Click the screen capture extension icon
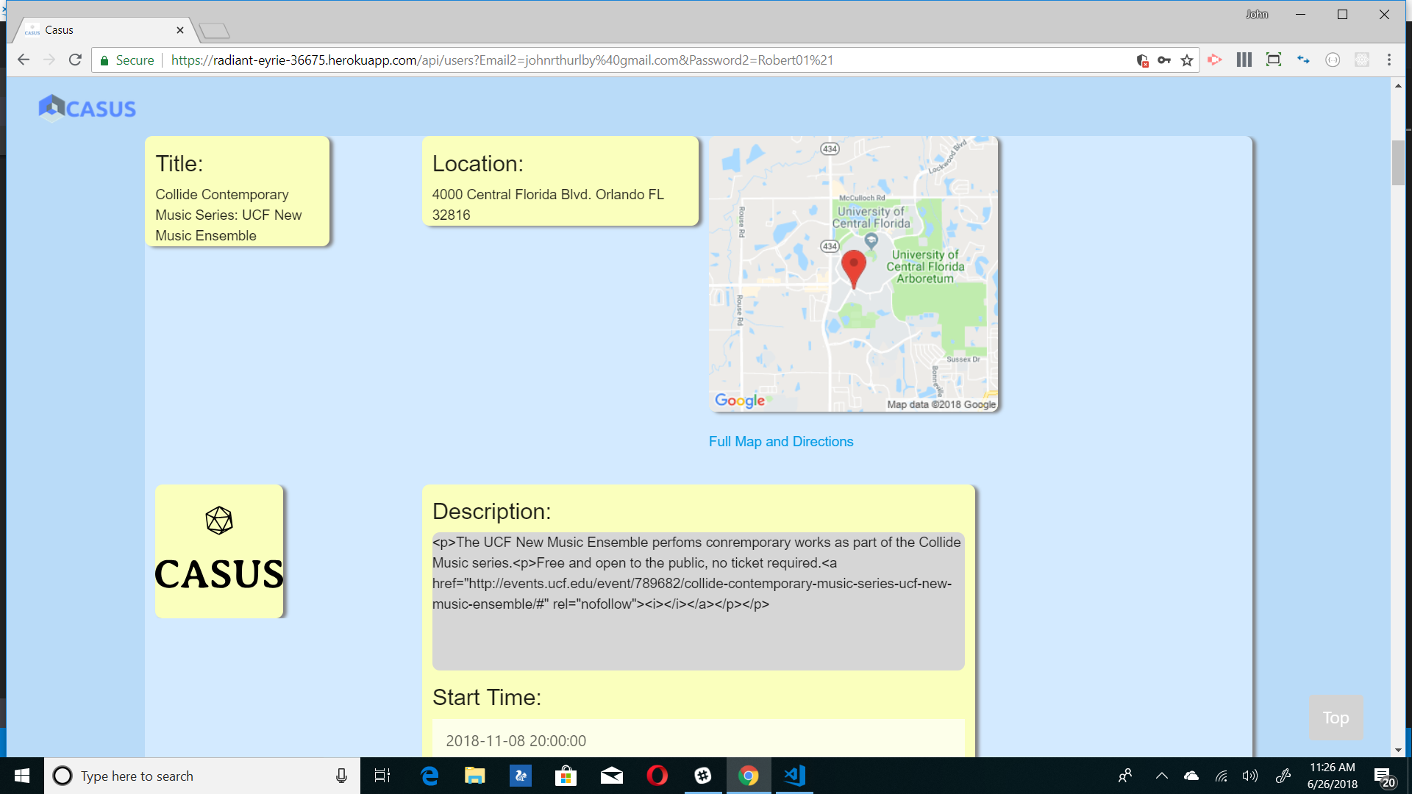1412x794 pixels. tap(1274, 60)
